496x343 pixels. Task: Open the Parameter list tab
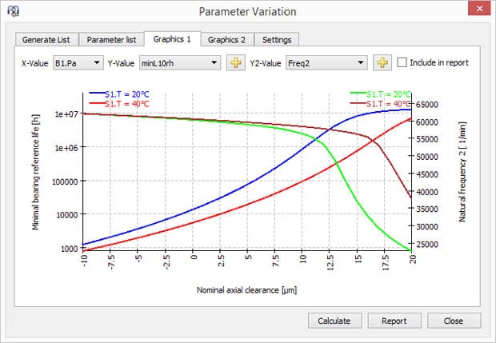pyautogui.click(x=111, y=40)
